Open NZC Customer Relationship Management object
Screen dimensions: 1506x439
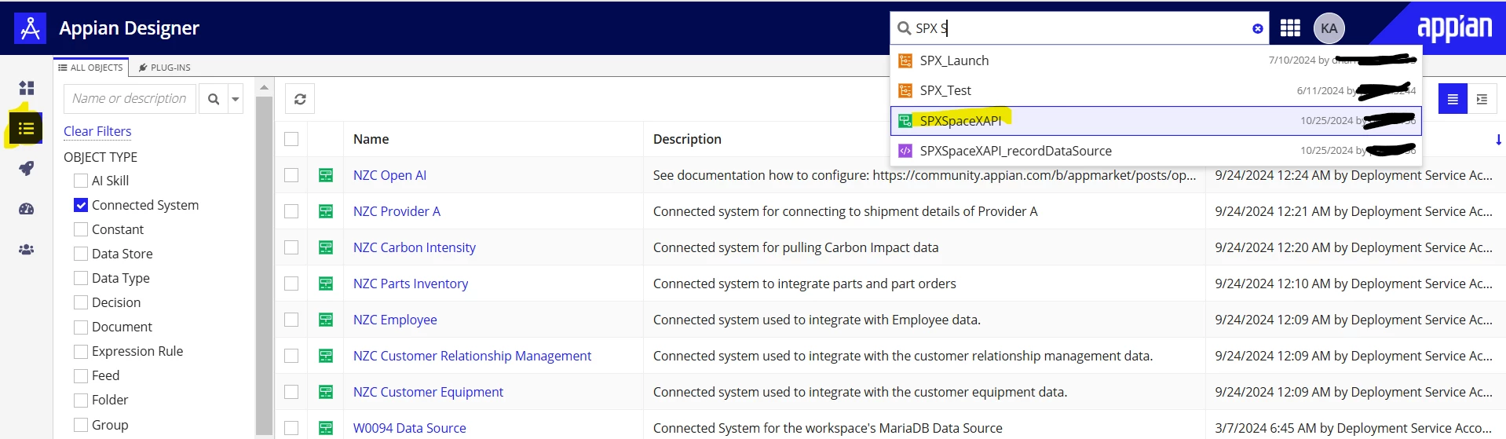pos(472,356)
